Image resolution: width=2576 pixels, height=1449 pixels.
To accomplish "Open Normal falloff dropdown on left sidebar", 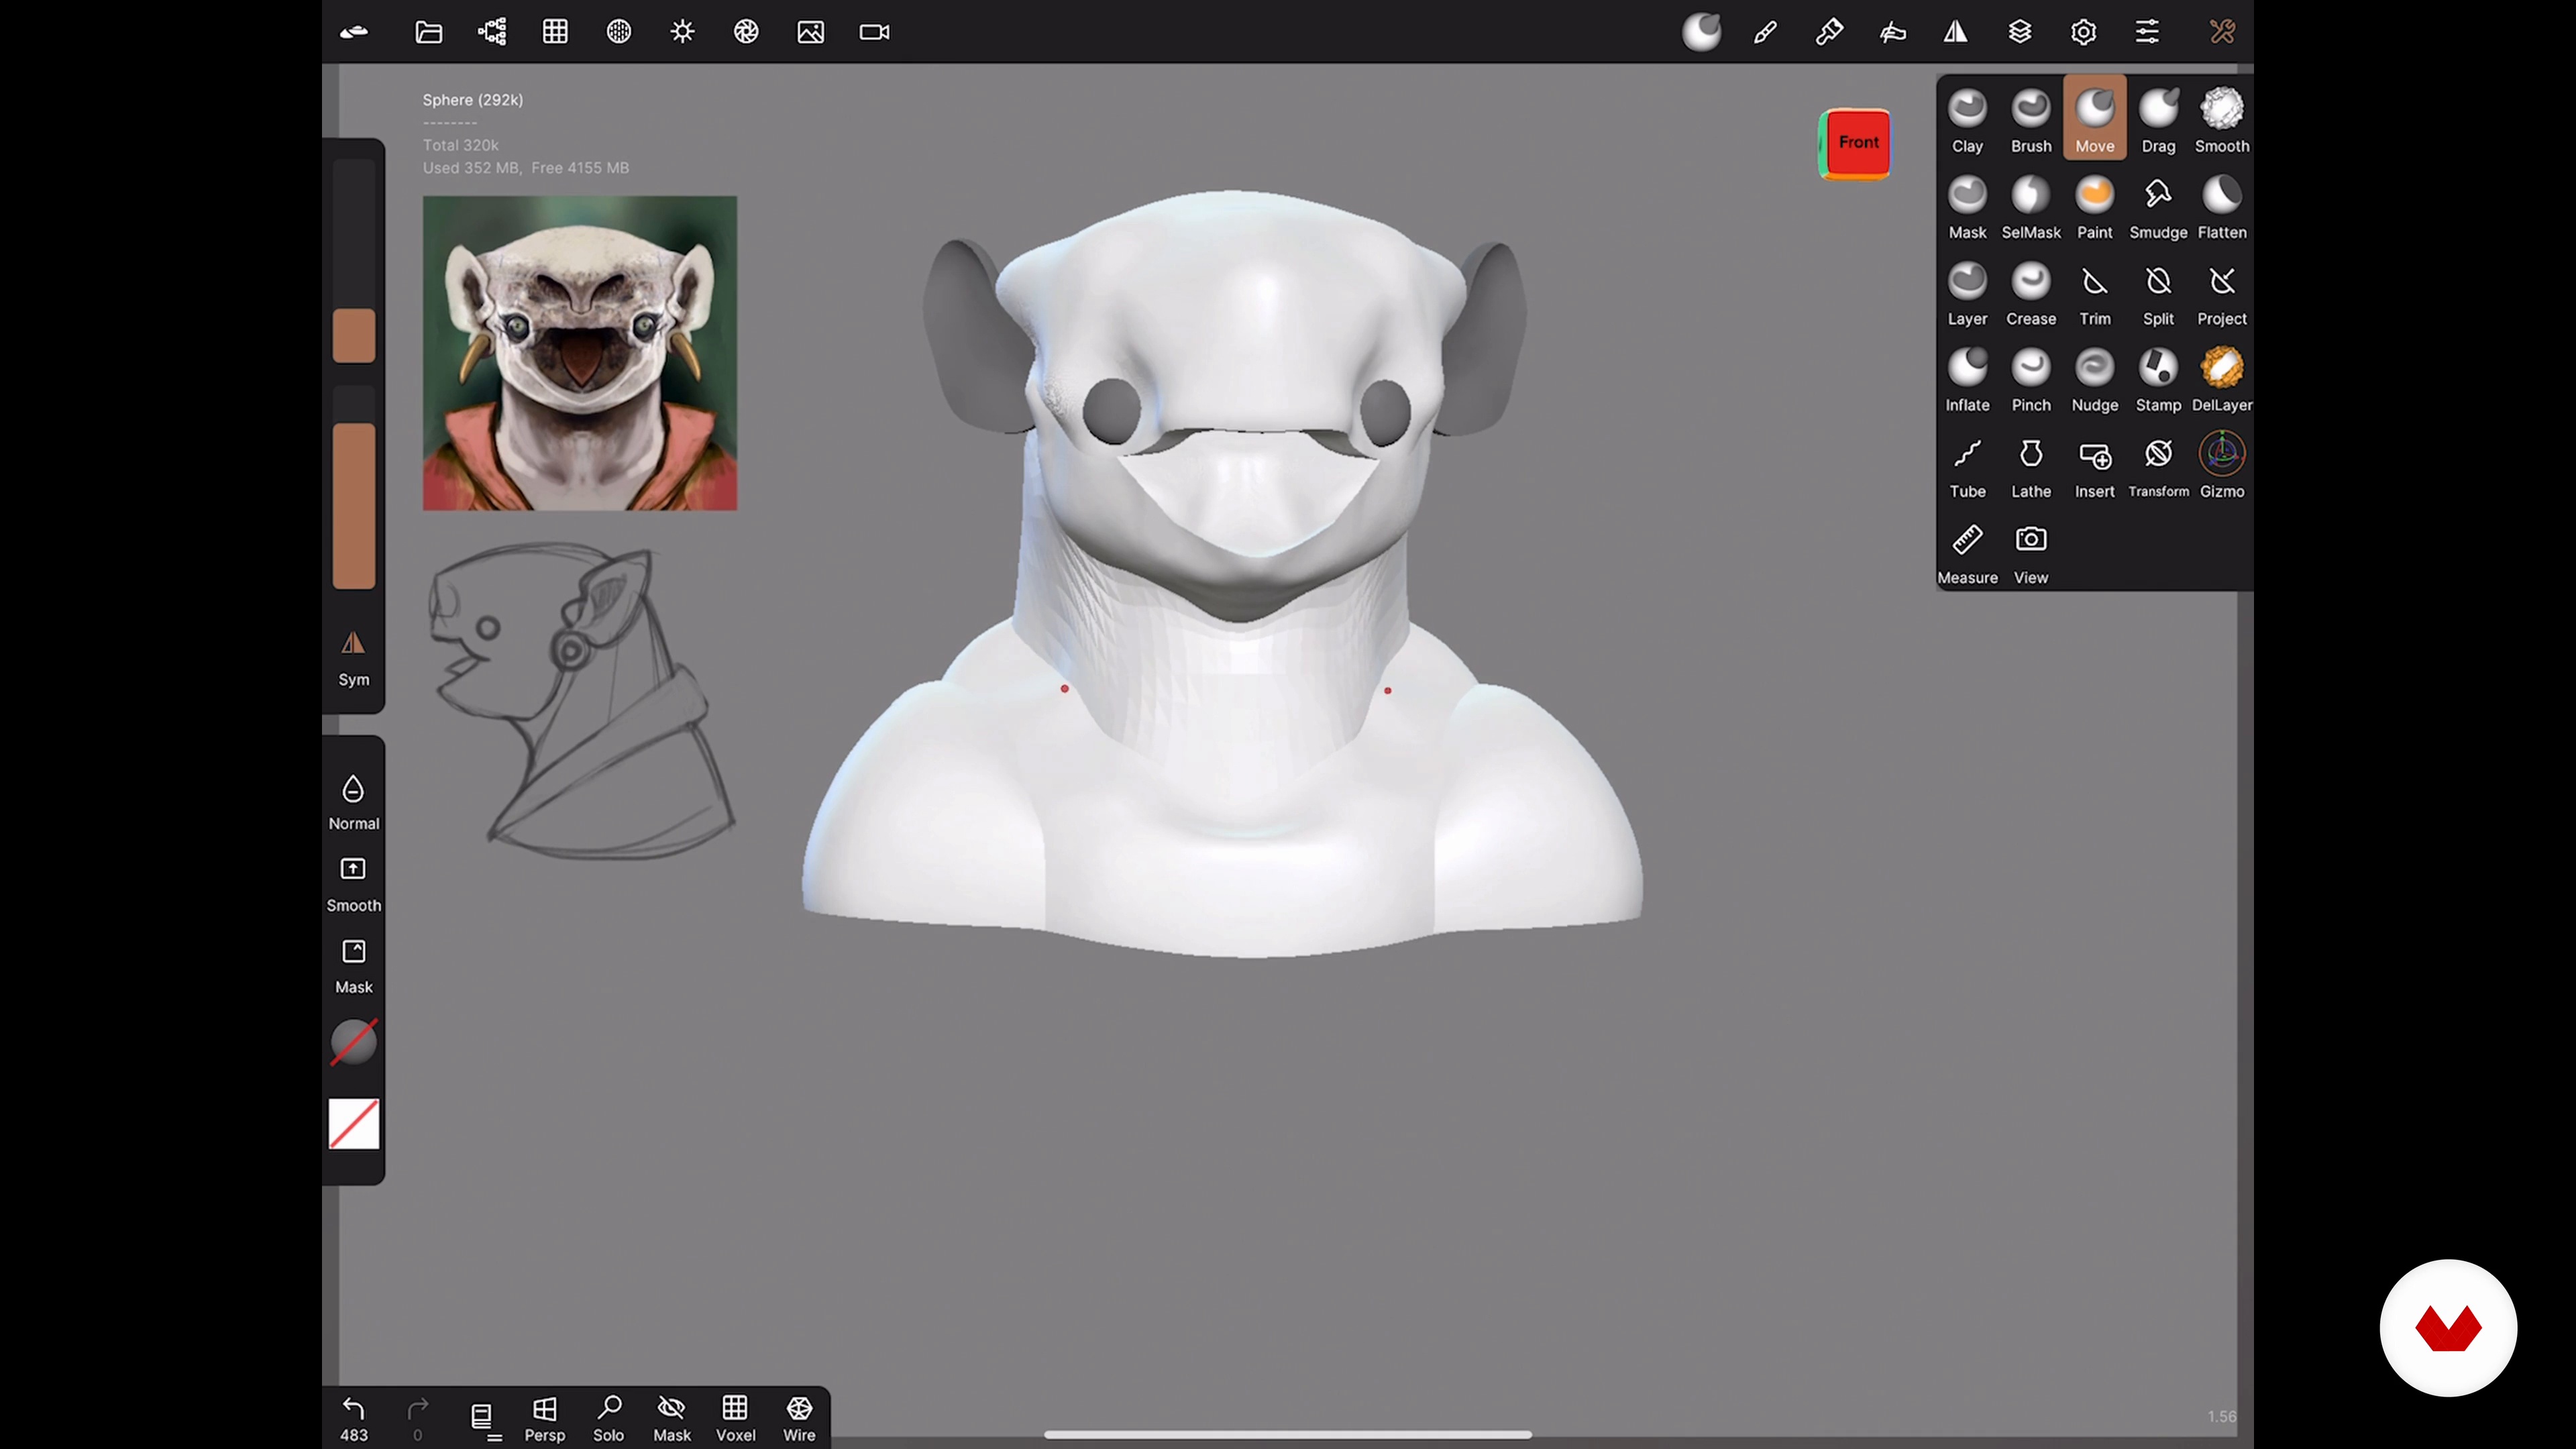I will 353,802.
